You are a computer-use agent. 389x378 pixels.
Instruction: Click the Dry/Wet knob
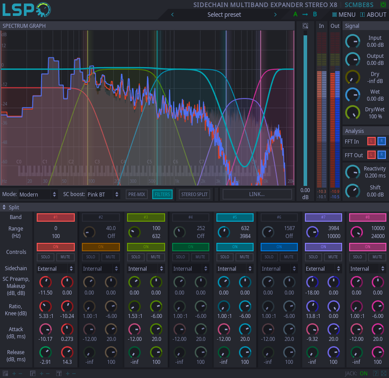[353, 113]
